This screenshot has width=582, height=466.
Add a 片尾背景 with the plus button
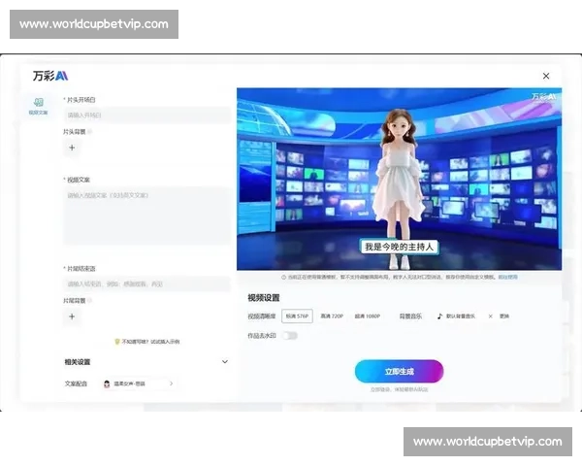pyautogui.click(x=72, y=316)
